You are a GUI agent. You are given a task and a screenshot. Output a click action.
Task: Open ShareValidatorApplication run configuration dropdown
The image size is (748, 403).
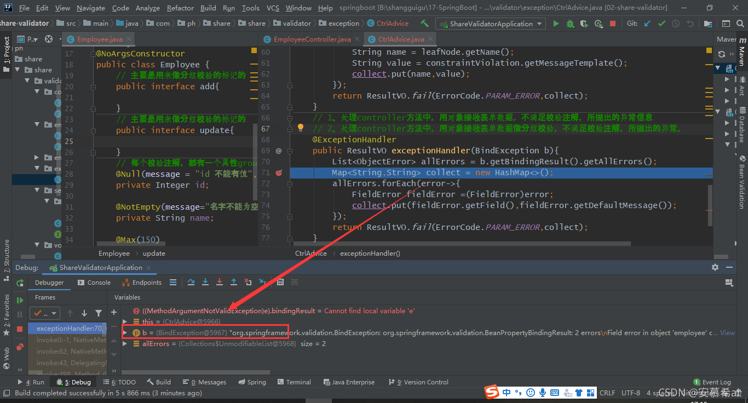coord(490,24)
